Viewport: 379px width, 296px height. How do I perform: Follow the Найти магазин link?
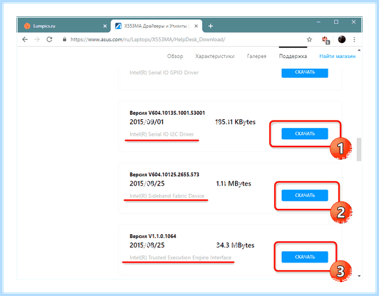337,56
